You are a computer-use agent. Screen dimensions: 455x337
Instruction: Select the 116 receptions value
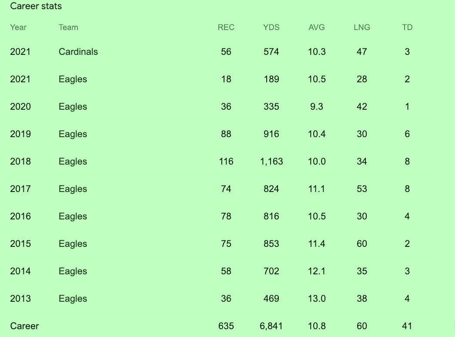click(226, 162)
